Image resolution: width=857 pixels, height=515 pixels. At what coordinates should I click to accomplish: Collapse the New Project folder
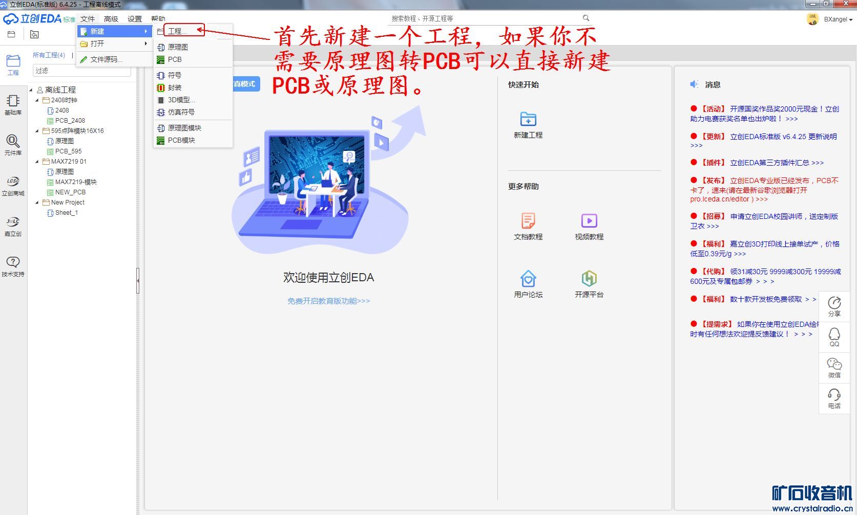click(x=37, y=203)
